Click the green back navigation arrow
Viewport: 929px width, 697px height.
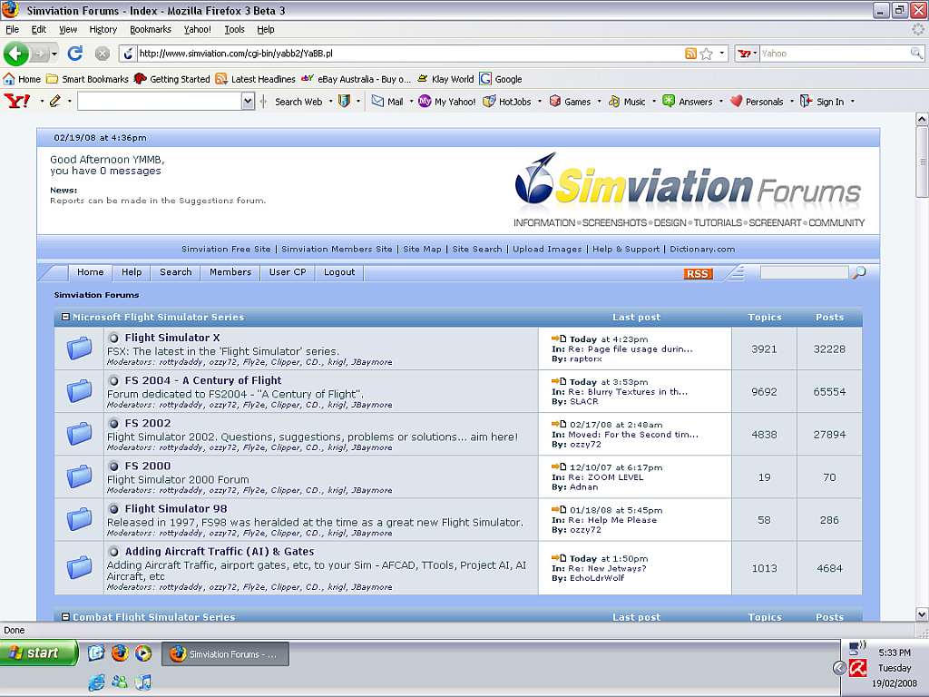(x=16, y=54)
